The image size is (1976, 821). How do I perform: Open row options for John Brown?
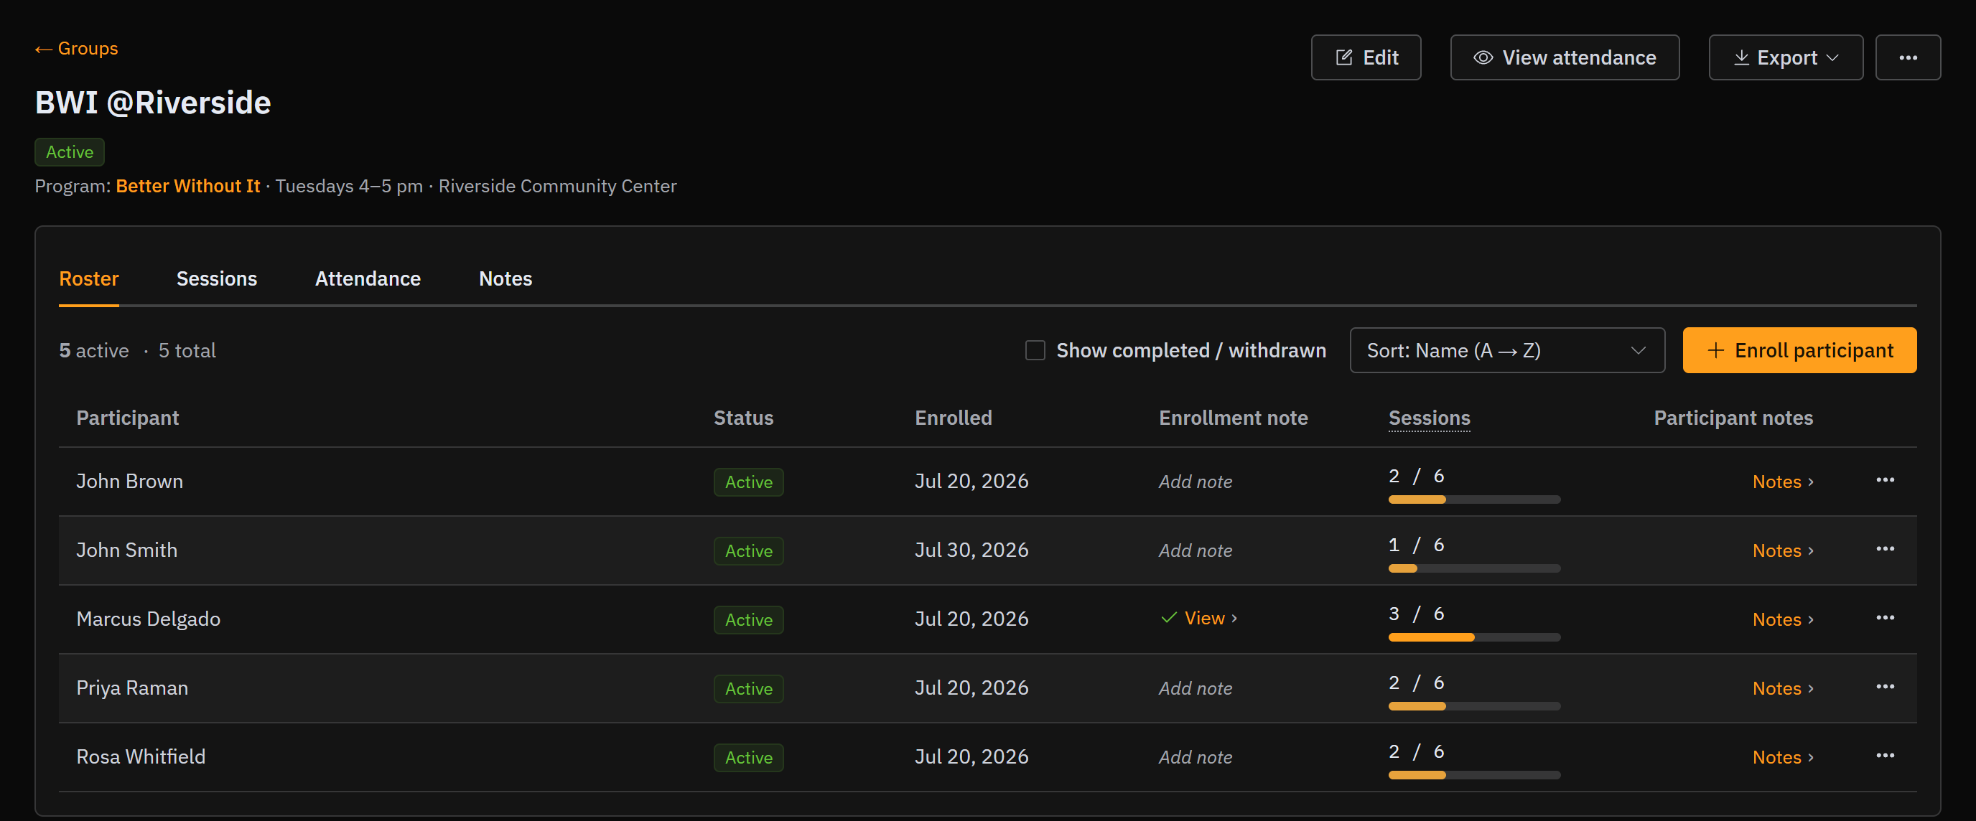coord(1885,481)
